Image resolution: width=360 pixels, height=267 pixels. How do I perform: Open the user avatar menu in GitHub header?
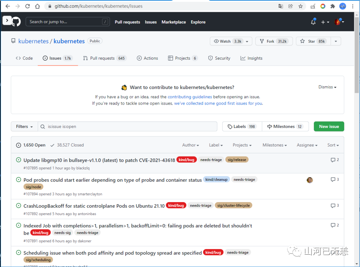(339, 22)
